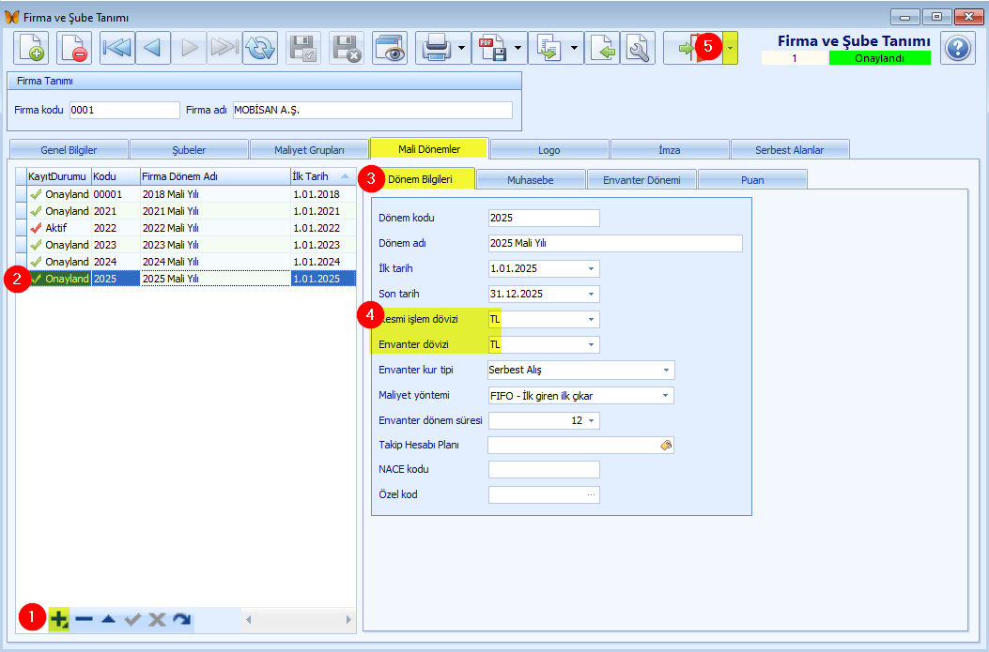Click the ellipsis button in Özel kod field
Image resolution: width=989 pixels, height=652 pixels.
coord(591,494)
